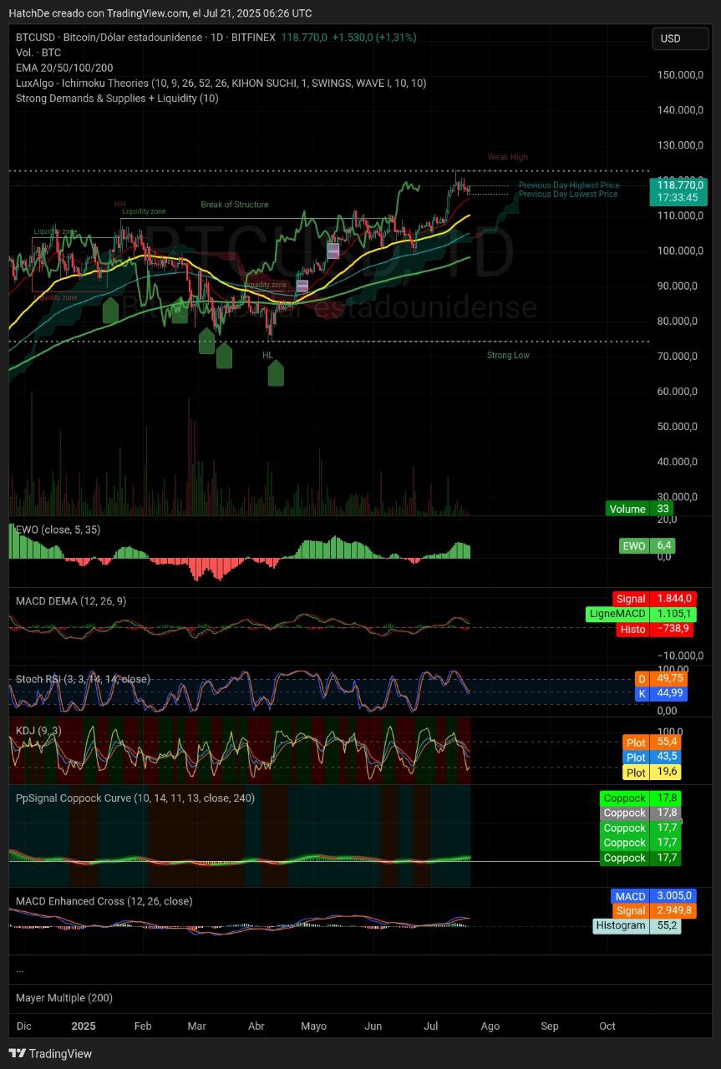Click the leftmost green arrow marker near January
This screenshot has width=721, height=1069.
point(110,311)
